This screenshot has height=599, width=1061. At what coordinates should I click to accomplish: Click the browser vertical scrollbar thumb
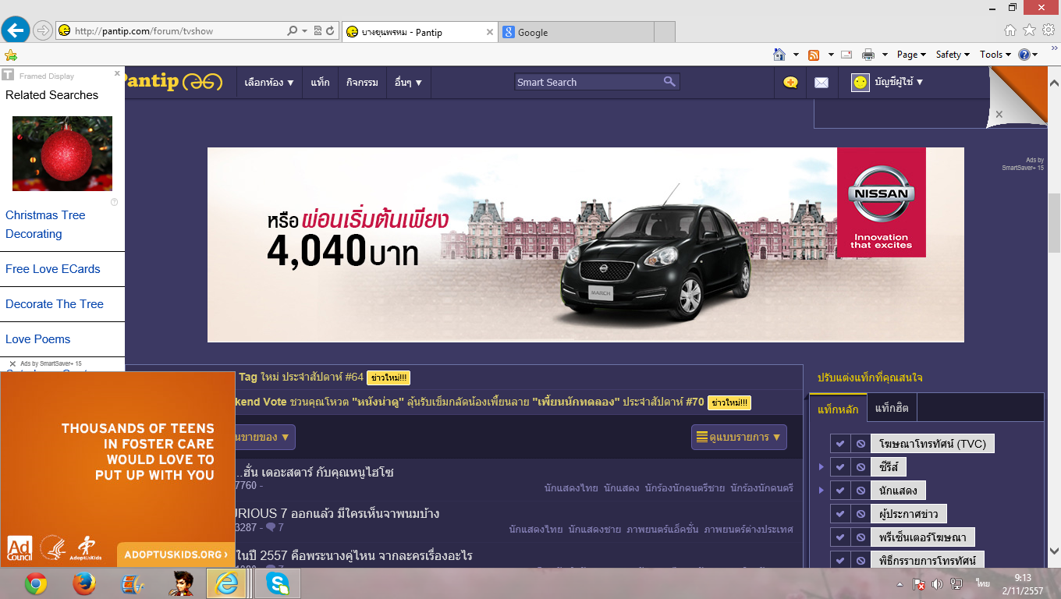pyautogui.click(x=1054, y=222)
